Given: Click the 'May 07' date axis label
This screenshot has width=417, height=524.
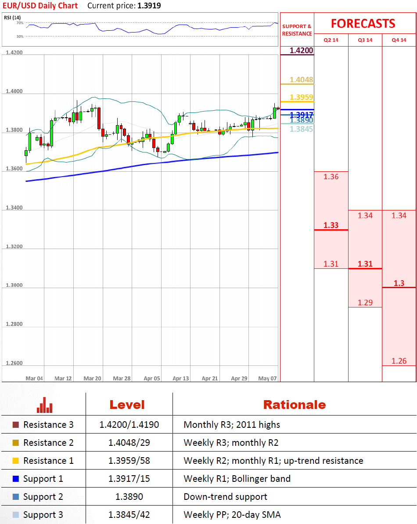Looking at the screenshot, I should pyautogui.click(x=267, y=378).
